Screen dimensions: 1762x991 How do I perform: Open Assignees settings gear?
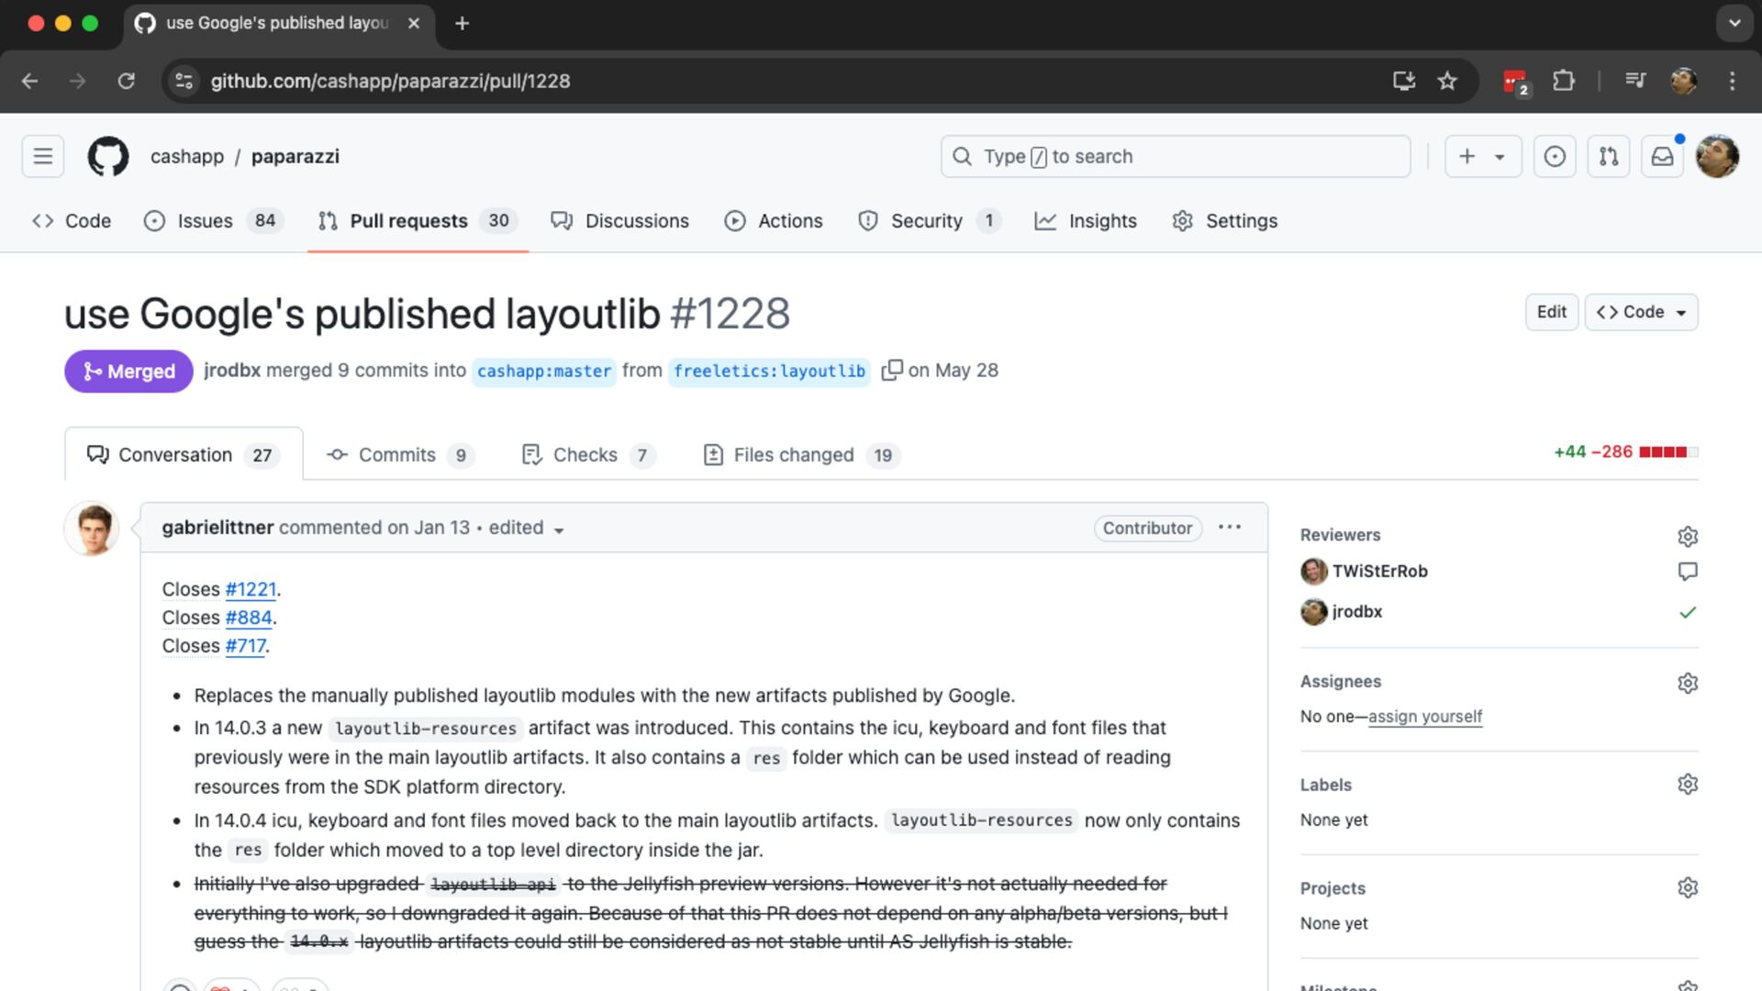click(1688, 683)
